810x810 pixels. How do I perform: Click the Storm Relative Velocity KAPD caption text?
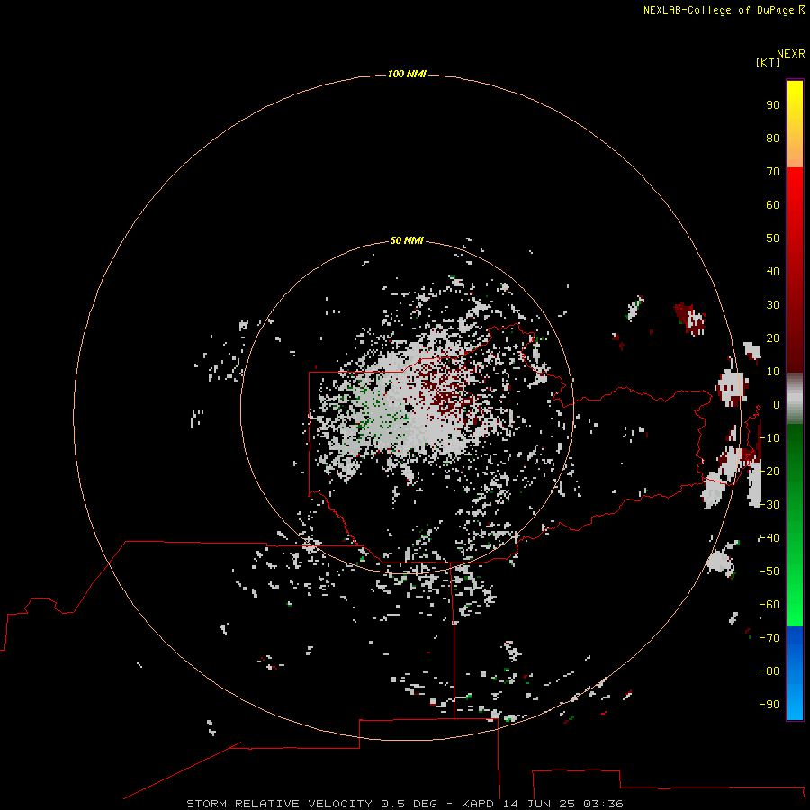coord(405,804)
